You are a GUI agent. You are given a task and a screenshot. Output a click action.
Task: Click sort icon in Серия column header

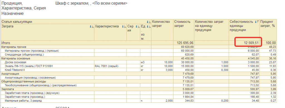point(138,26)
